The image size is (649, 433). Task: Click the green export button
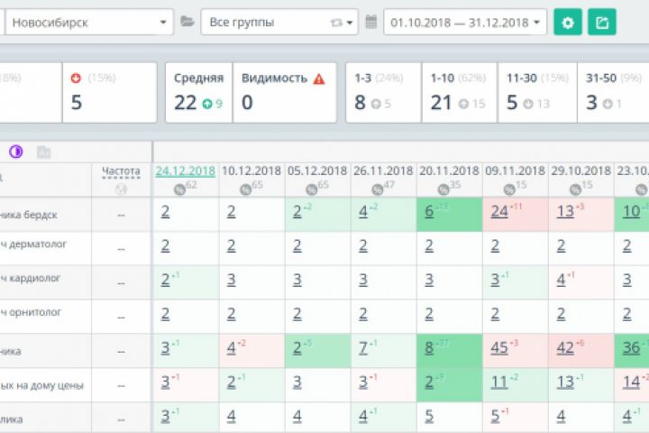point(601,23)
